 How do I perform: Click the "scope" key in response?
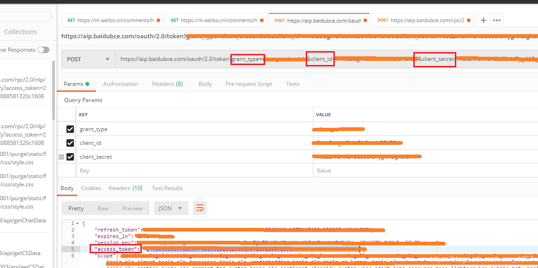pyautogui.click(x=106, y=256)
